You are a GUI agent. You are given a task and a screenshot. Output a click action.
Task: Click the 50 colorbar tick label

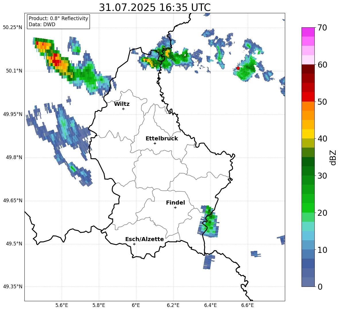tap(322, 102)
